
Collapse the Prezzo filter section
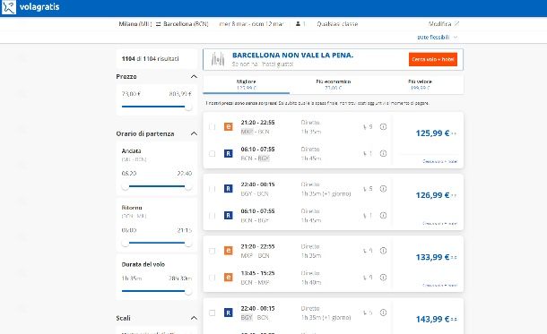tap(194, 76)
